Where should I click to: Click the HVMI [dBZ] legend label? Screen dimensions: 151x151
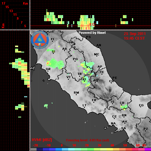[x=42, y=140]
